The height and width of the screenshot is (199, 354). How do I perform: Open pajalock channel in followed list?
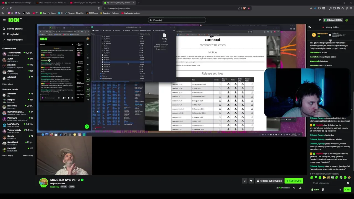[x=18, y=66]
